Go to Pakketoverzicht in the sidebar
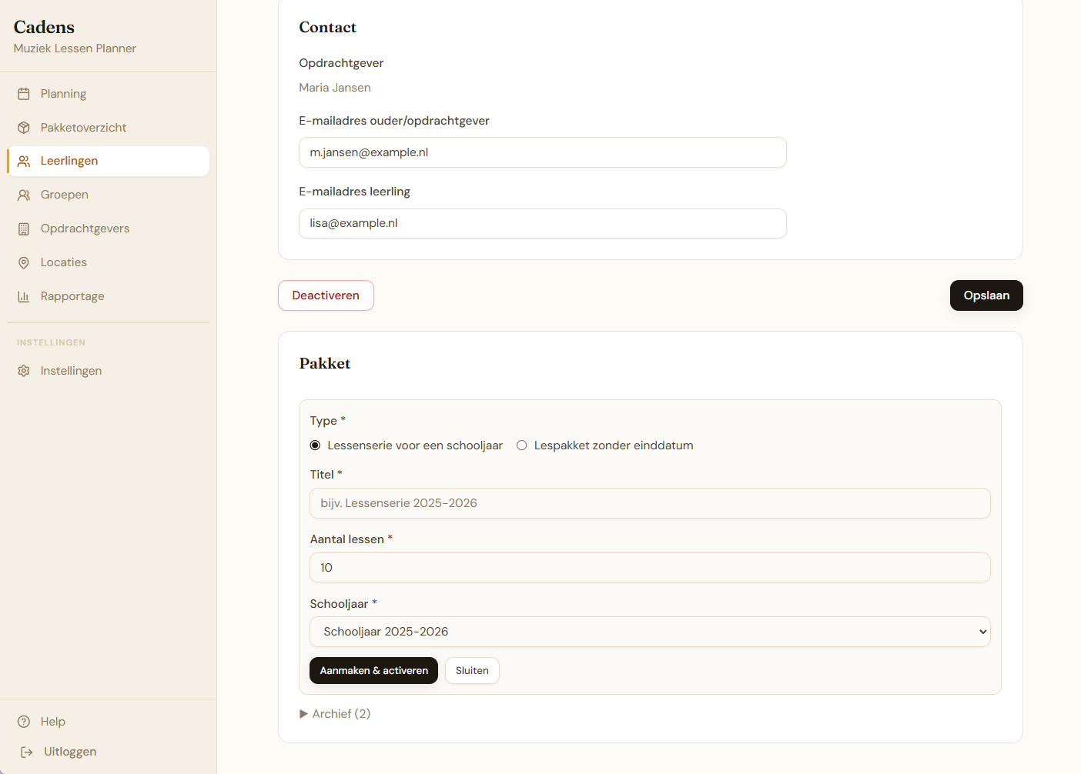The width and height of the screenshot is (1081, 774). coord(83,128)
